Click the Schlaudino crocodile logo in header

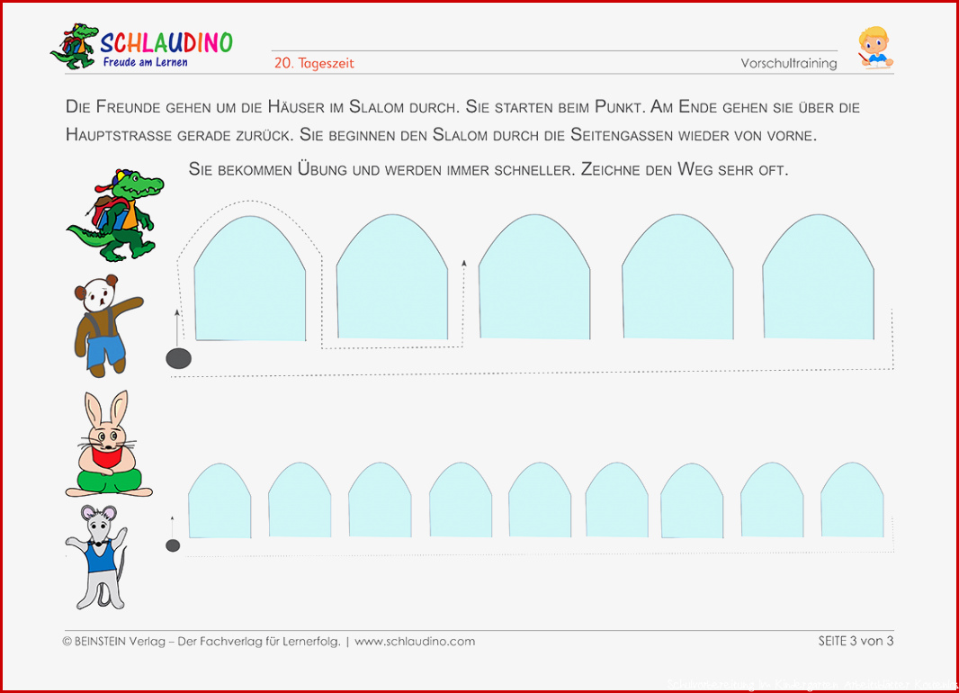[75, 47]
